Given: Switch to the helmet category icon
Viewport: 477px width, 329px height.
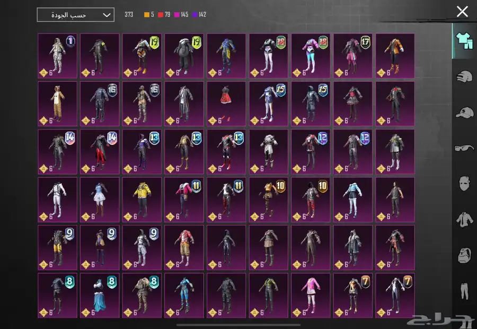Looking at the screenshot, I should 464,76.
